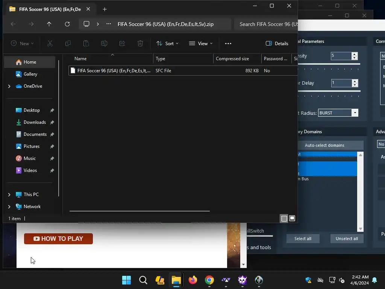Add a new File Explorer tab
Image resolution: width=385 pixels, height=289 pixels.
(x=105, y=9)
